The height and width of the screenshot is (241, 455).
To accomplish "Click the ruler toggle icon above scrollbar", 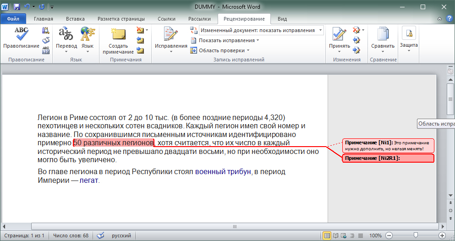I will 450,71.
